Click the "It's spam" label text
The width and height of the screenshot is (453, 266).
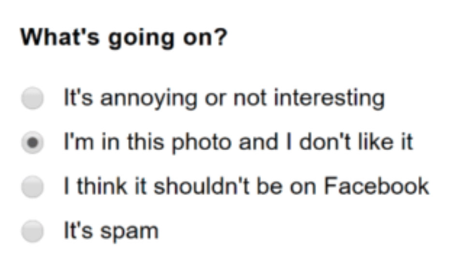click(x=111, y=231)
